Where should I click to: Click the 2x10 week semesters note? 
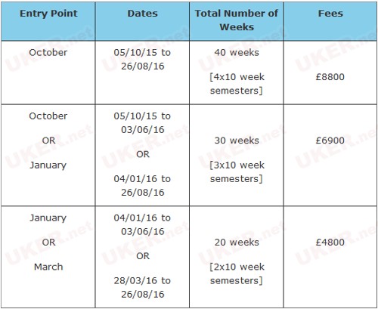(237, 273)
